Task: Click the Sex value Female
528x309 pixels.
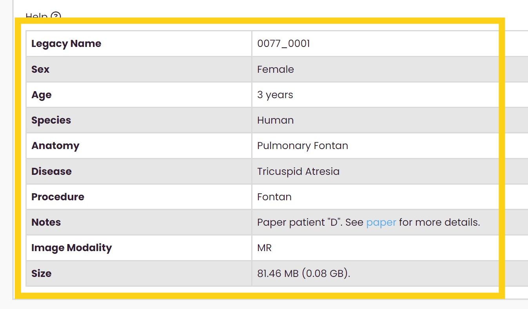Action: (x=275, y=69)
